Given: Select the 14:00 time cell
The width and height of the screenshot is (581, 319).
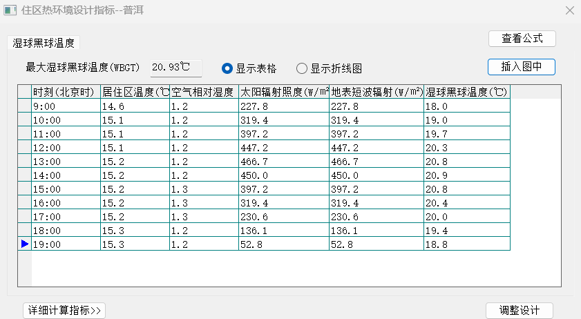Looking at the screenshot, I should point(66,175).
